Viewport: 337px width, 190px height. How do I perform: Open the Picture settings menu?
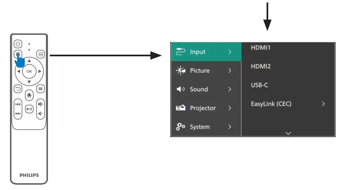(x=200, y=71)
